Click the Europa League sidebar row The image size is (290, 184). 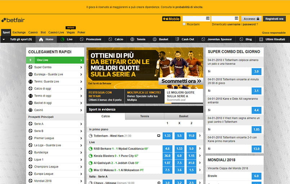tap(55, 174)
